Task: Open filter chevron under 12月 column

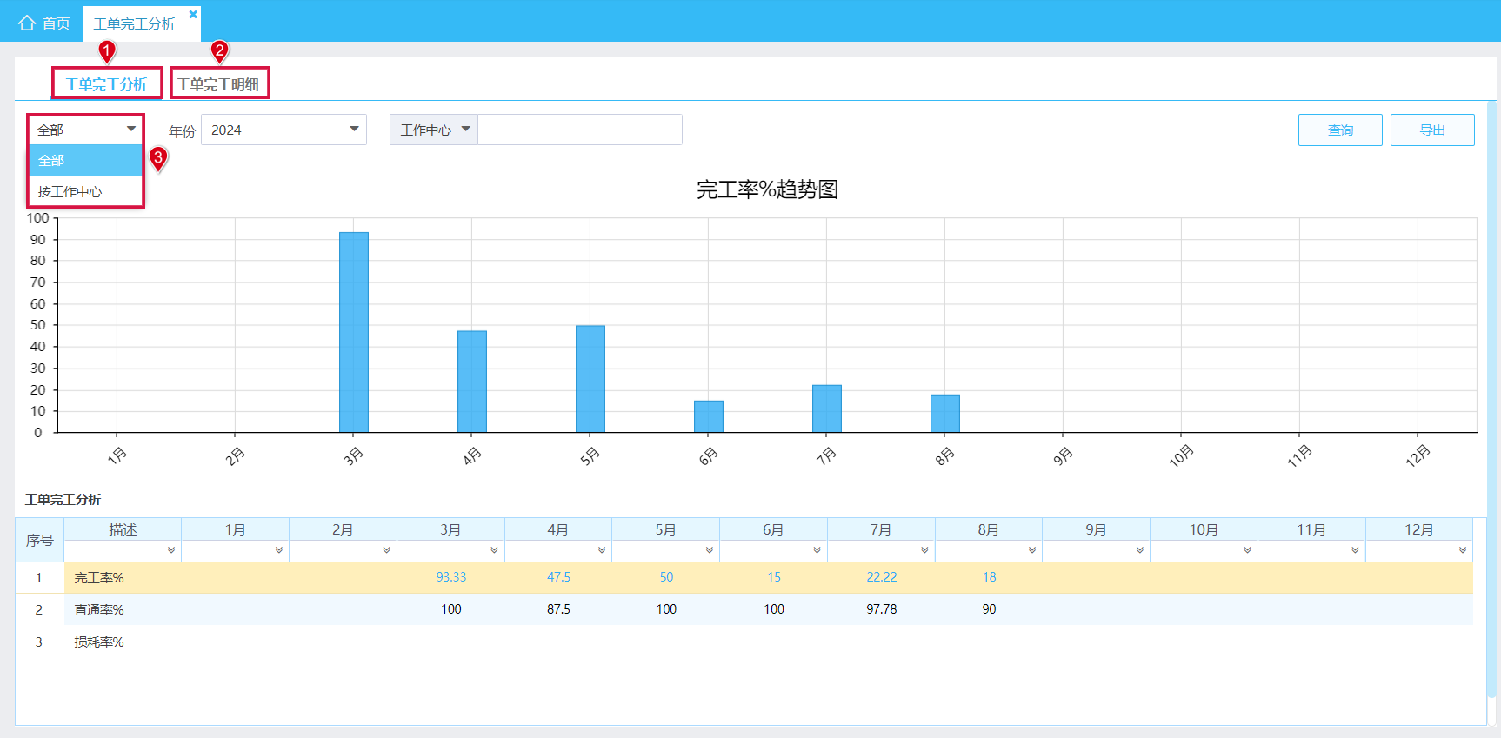Action: (x=1463, y=550)
